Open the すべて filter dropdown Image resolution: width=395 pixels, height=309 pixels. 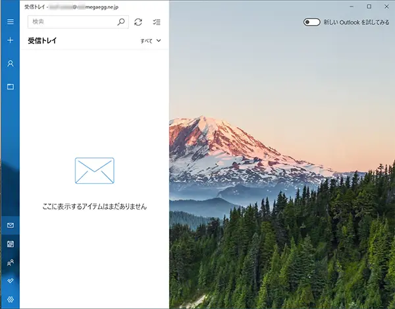[x=151, y=41]
